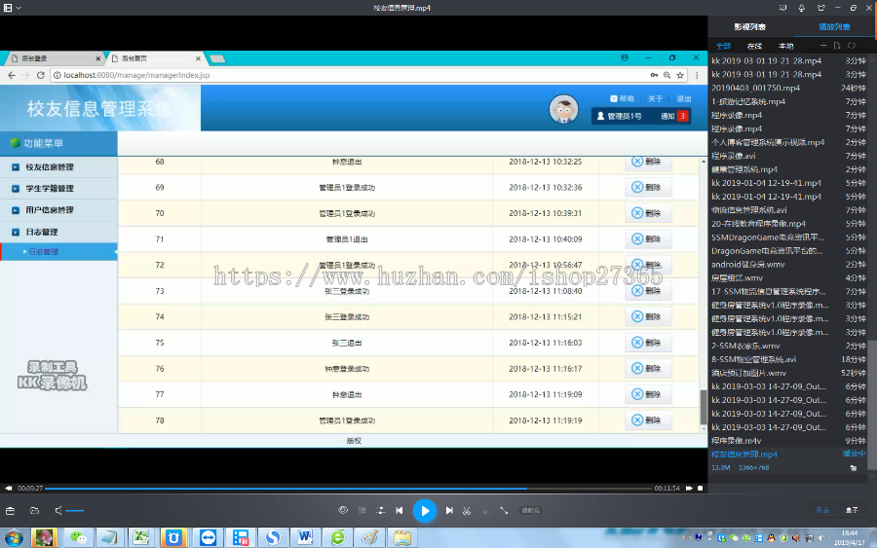Image resolution: width=877 pixels, height=548 pixels.
Task: Toggle the eye icon in playback controls
Action: pos(343,510)
